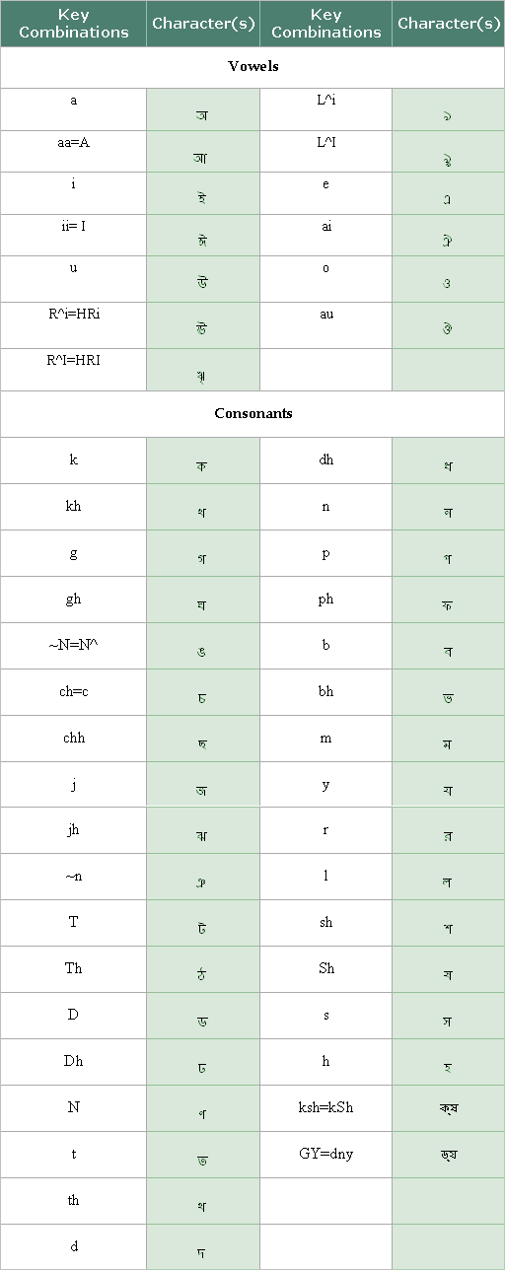Click the first 'Key Combinations' column header
Viewport: 505px width, 1270px height.
(x=74, y=24)
